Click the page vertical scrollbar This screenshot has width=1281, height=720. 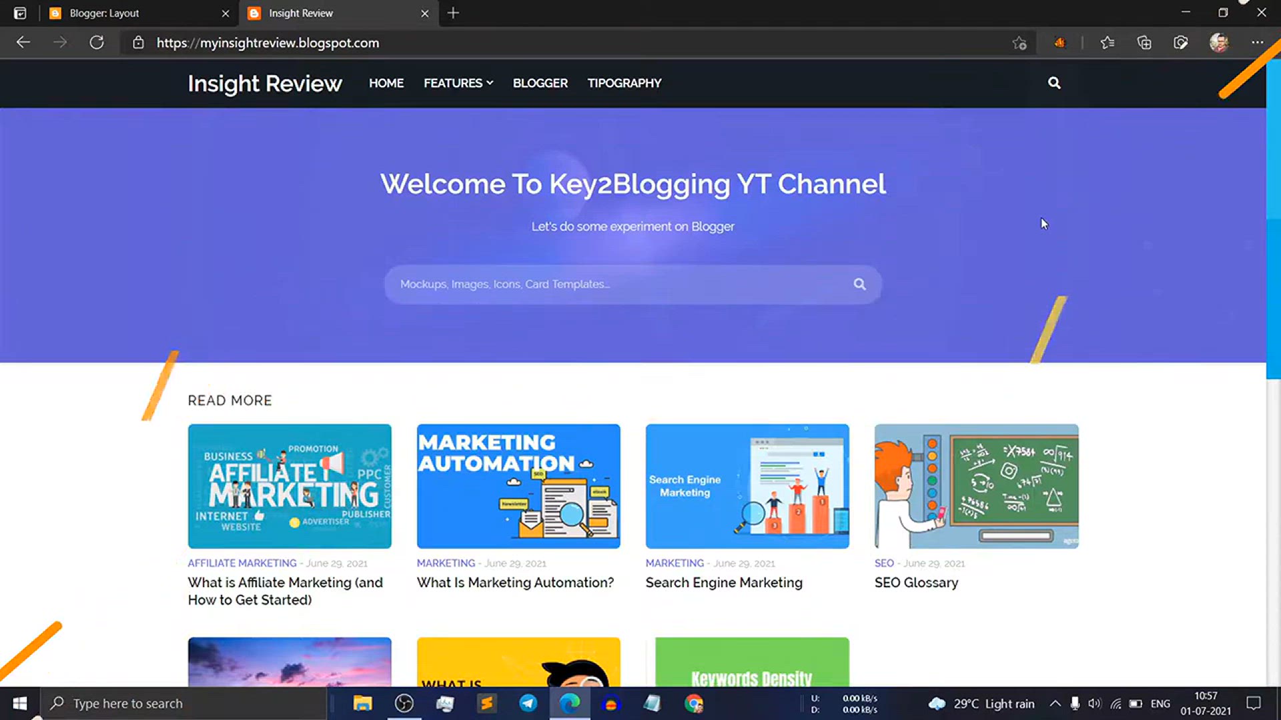(x=1273, y=220)
